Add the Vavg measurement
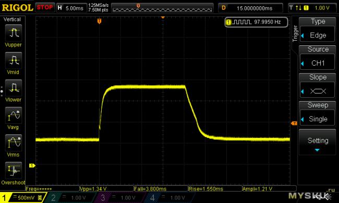Image resolution: width=339 pixels, height=203 pixels. (x=14, y=115)
